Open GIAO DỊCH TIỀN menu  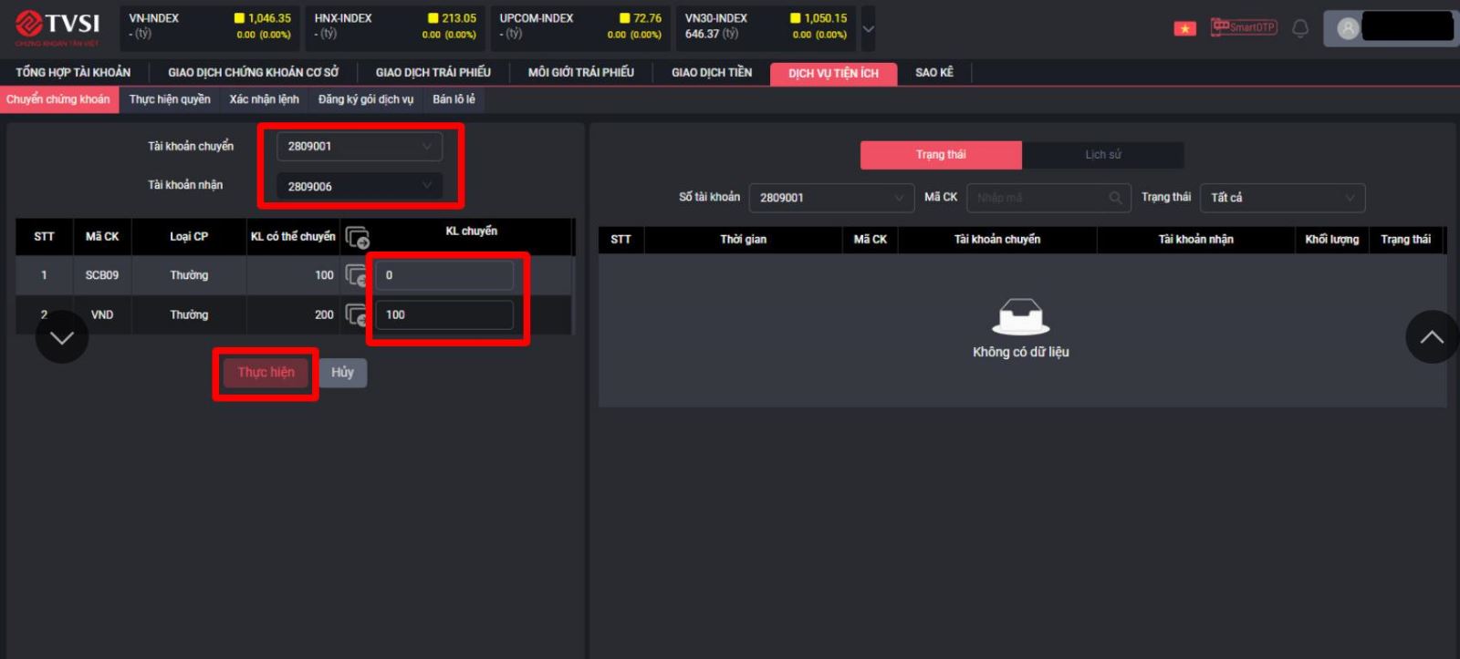pos(712,73)
